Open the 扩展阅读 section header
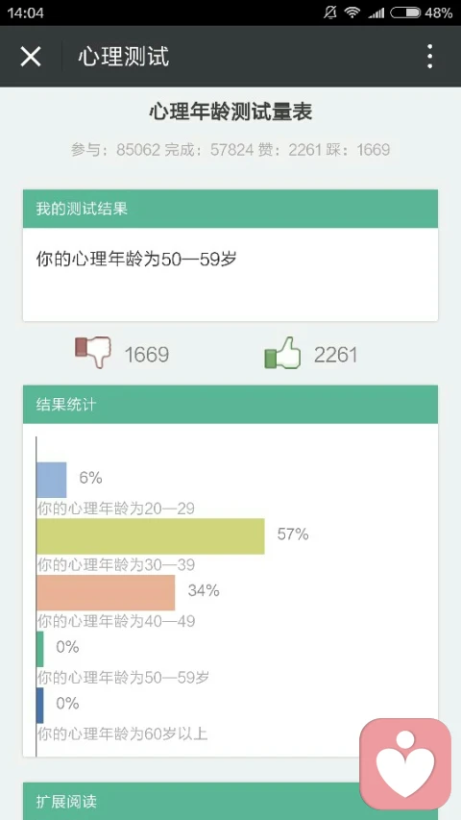 230,801
